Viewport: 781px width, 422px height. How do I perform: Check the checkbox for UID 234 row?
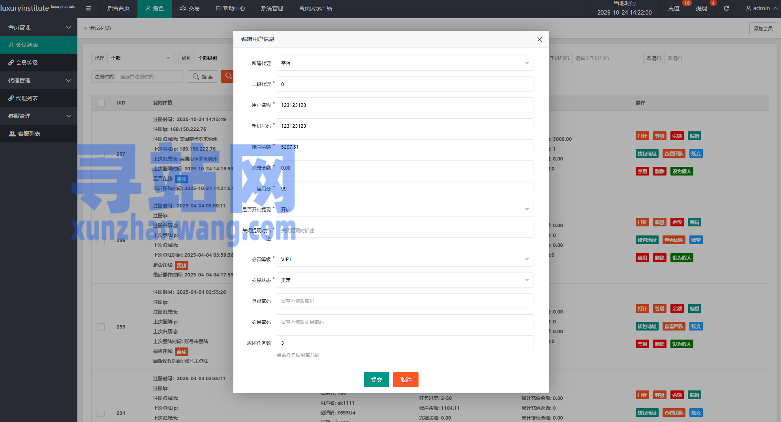[x=101, y=413]
